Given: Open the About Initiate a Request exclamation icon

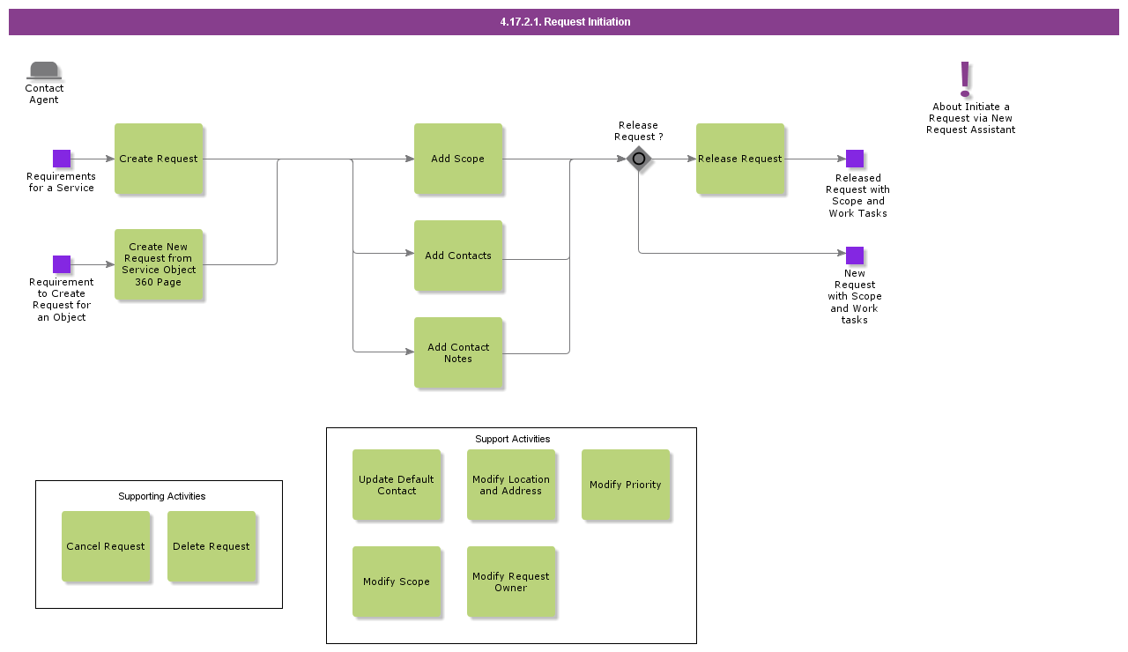Looking at the screenshot, I should [965, 79].
